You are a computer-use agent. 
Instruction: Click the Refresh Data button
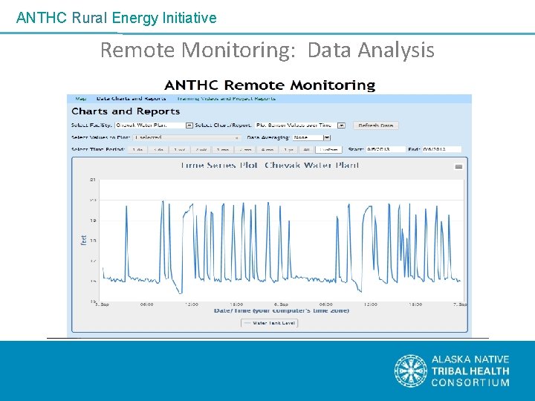(376, 125)
